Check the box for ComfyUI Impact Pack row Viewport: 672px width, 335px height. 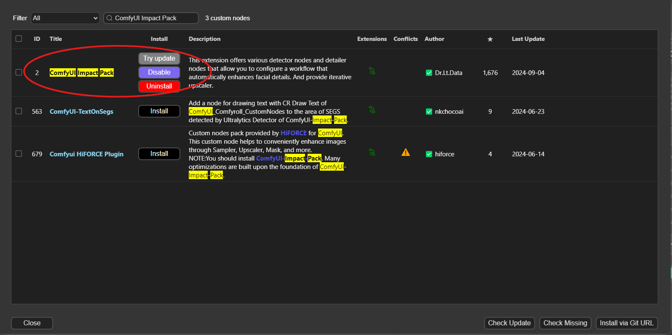coord(19,72)
